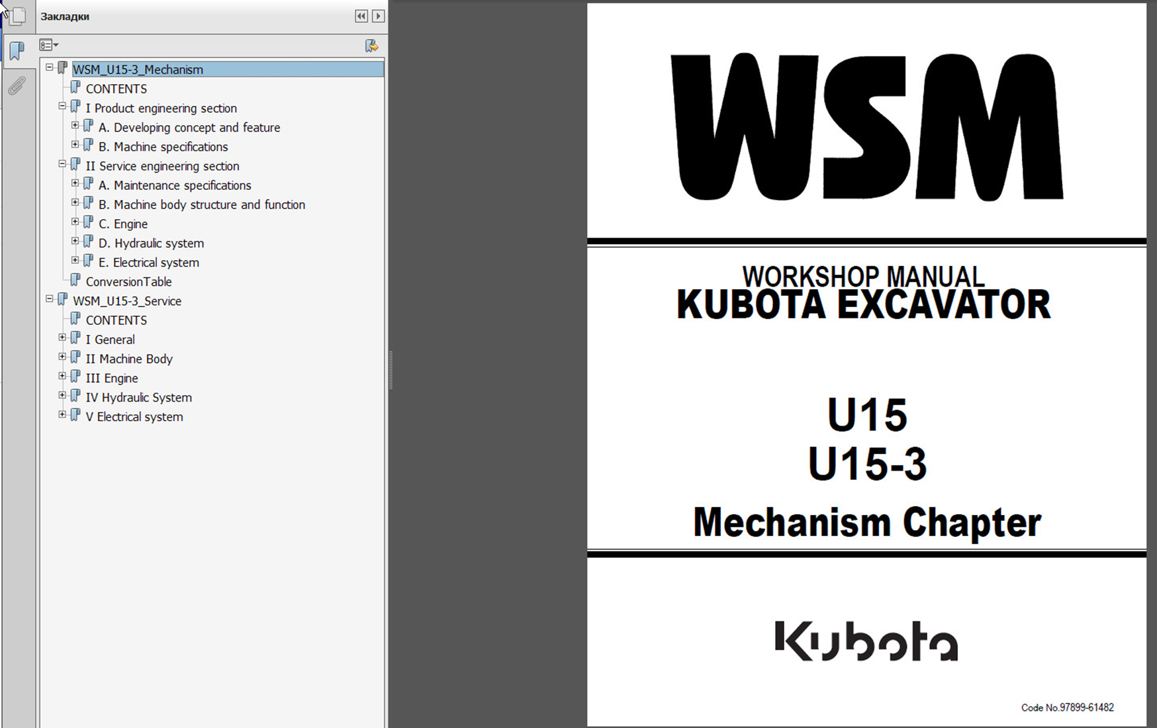Collapse the bookmarks panel with double-arrow button
This screenshot has height=728, width=1157.
[361, 16]
